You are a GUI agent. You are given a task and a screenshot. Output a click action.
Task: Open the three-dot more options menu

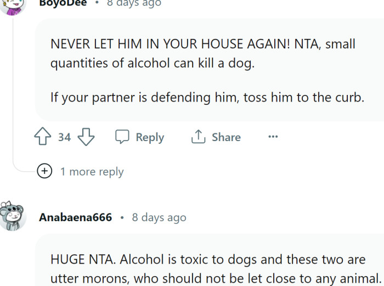pyautogui.click(x=273, y=137)
